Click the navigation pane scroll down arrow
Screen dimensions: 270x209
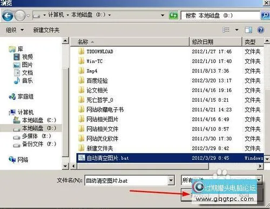[x=65, y=166]
